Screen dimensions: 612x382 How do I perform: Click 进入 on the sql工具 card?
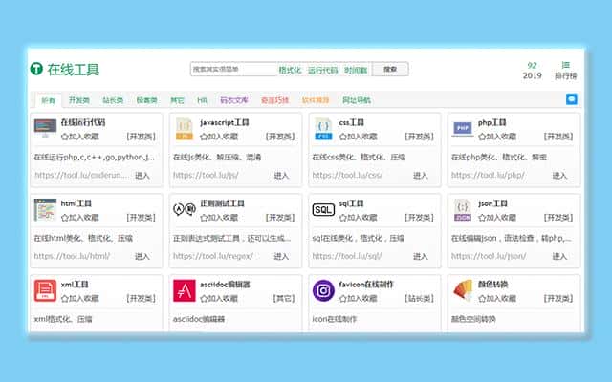[421, 256]
